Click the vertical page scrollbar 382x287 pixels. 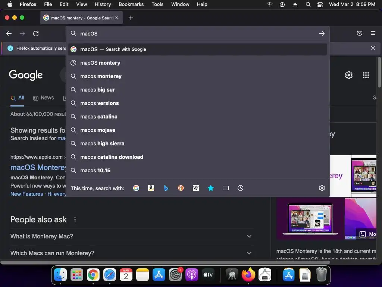(x=379, y=72)
